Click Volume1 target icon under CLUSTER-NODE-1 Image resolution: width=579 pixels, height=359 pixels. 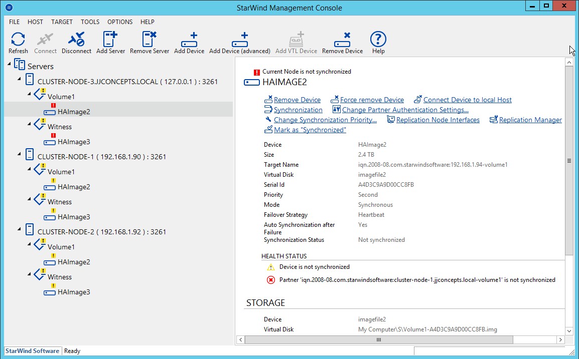[40, 170]
